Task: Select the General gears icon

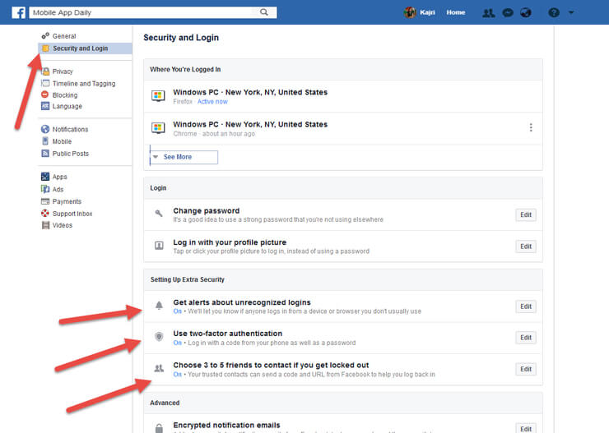Action: (x=45, y=35)
